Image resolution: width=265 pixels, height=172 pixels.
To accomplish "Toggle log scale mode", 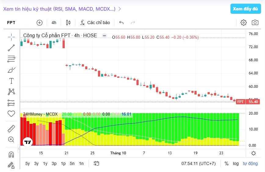I will 236,163.
